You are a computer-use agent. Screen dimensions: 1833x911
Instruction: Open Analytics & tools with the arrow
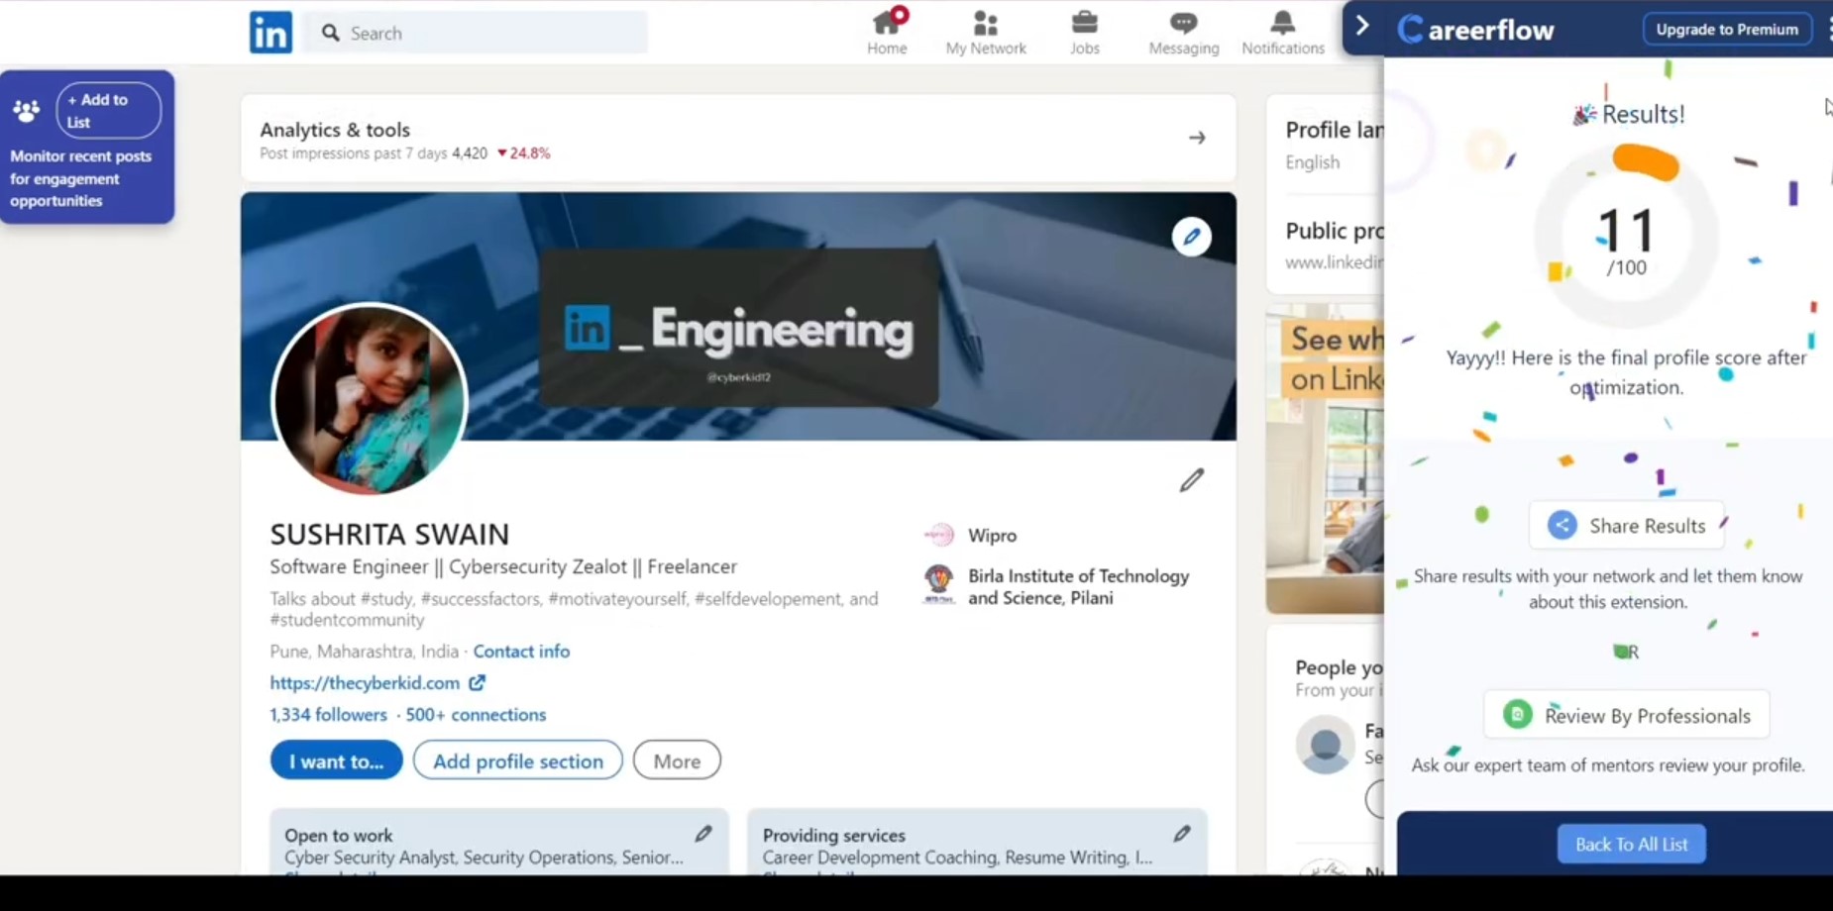[x=1197, y=138]
